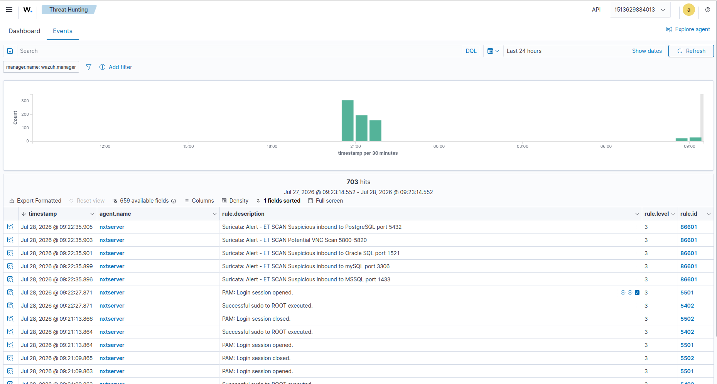Inspect the VNC Scan 5800-5820 event
This screenshot has height=384, width=717.
point(10,240)
